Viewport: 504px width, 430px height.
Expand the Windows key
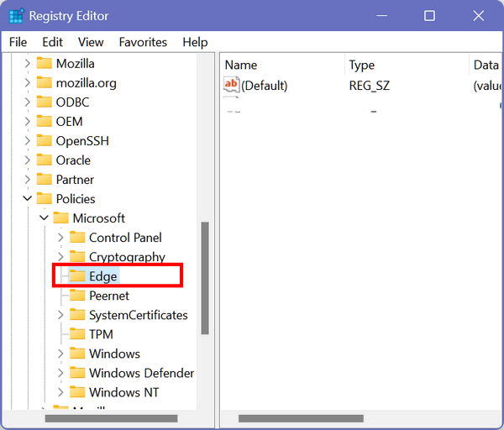[60, 354]
